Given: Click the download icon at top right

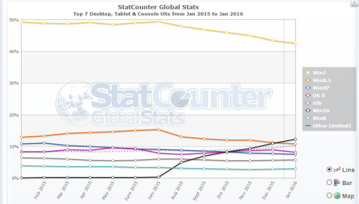Looking at the screenshot, I should [x=354, y=3].
